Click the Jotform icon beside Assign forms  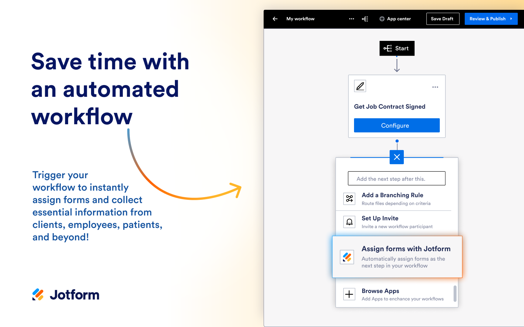coord(346,257)
